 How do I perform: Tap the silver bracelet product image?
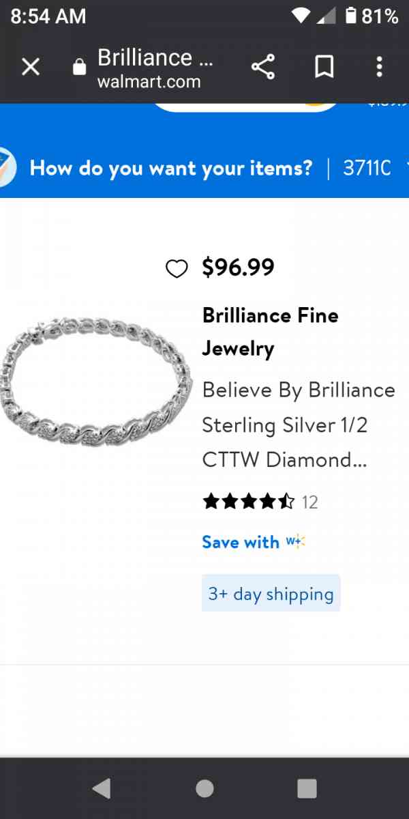[95, 386]
